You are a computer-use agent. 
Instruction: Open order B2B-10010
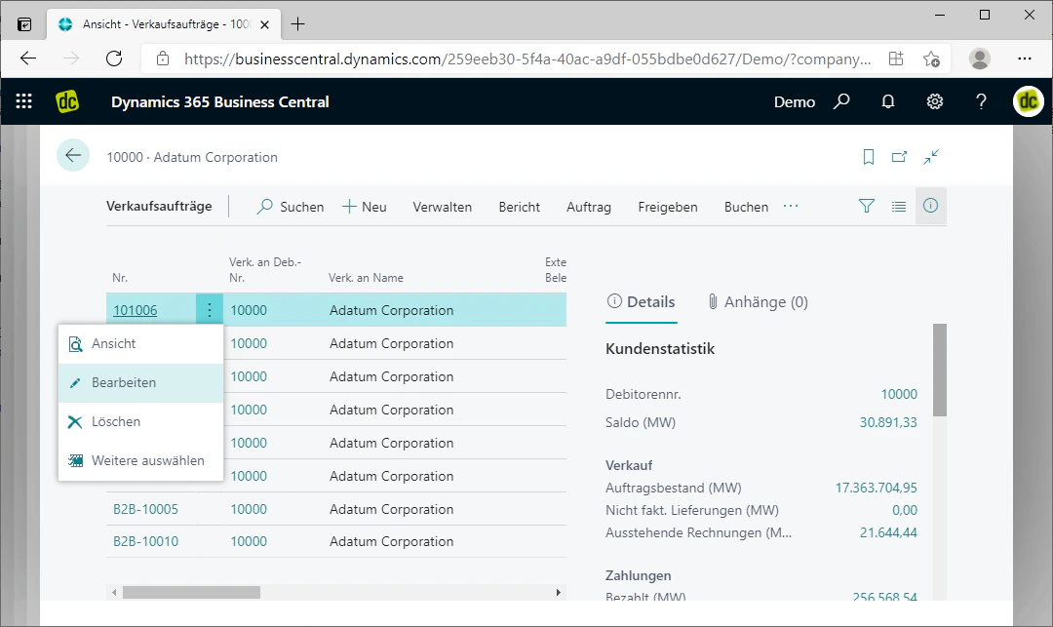click(145, 541)
